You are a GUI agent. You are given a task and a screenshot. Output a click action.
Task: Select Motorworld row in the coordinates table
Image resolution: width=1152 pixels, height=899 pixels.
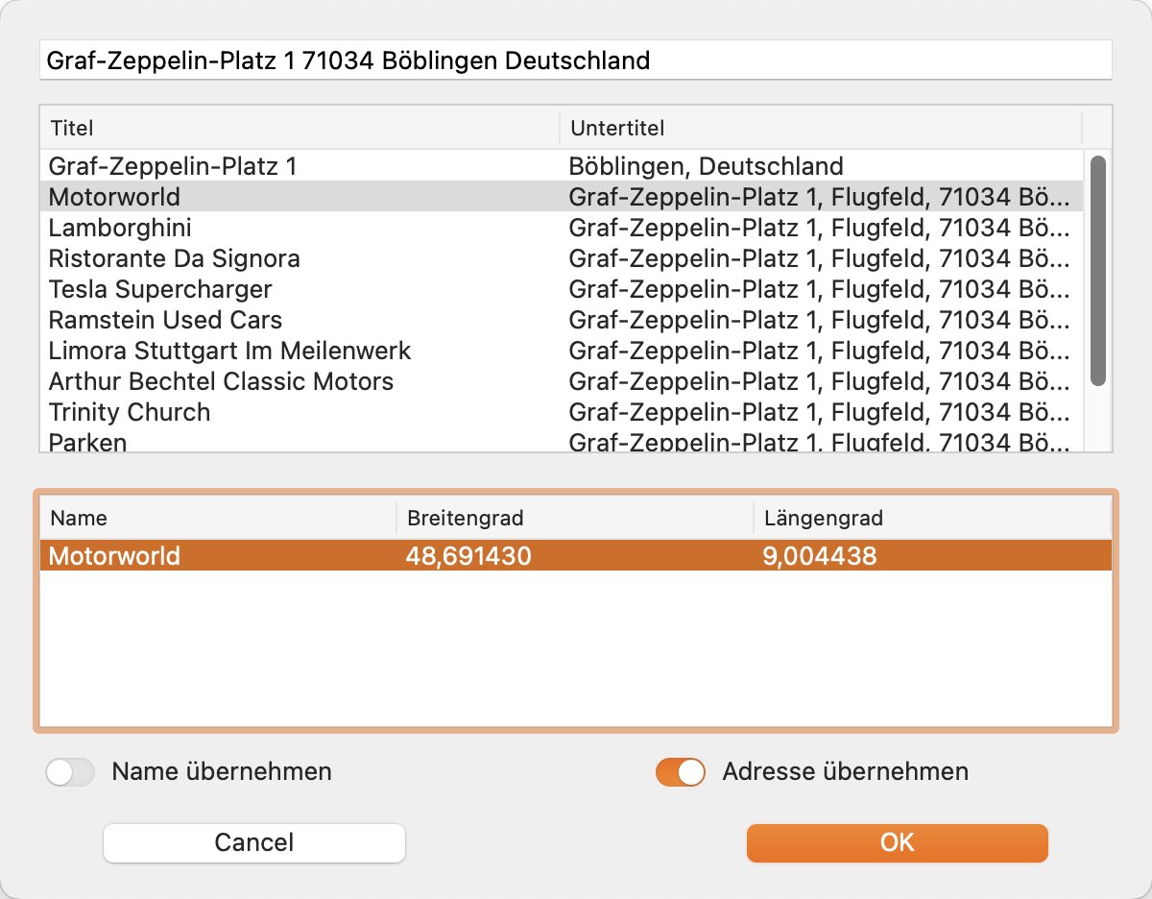coord(575,555)
